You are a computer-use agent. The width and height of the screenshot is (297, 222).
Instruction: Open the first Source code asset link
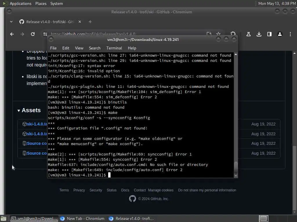click(x=37, y=143)
